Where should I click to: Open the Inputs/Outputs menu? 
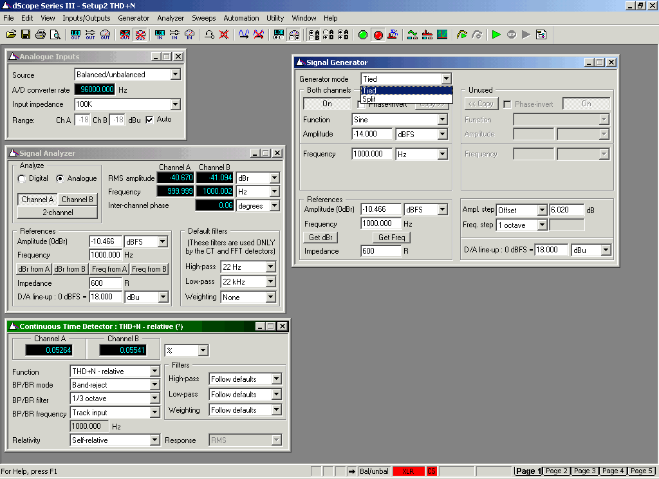click(x=86, y=18)
